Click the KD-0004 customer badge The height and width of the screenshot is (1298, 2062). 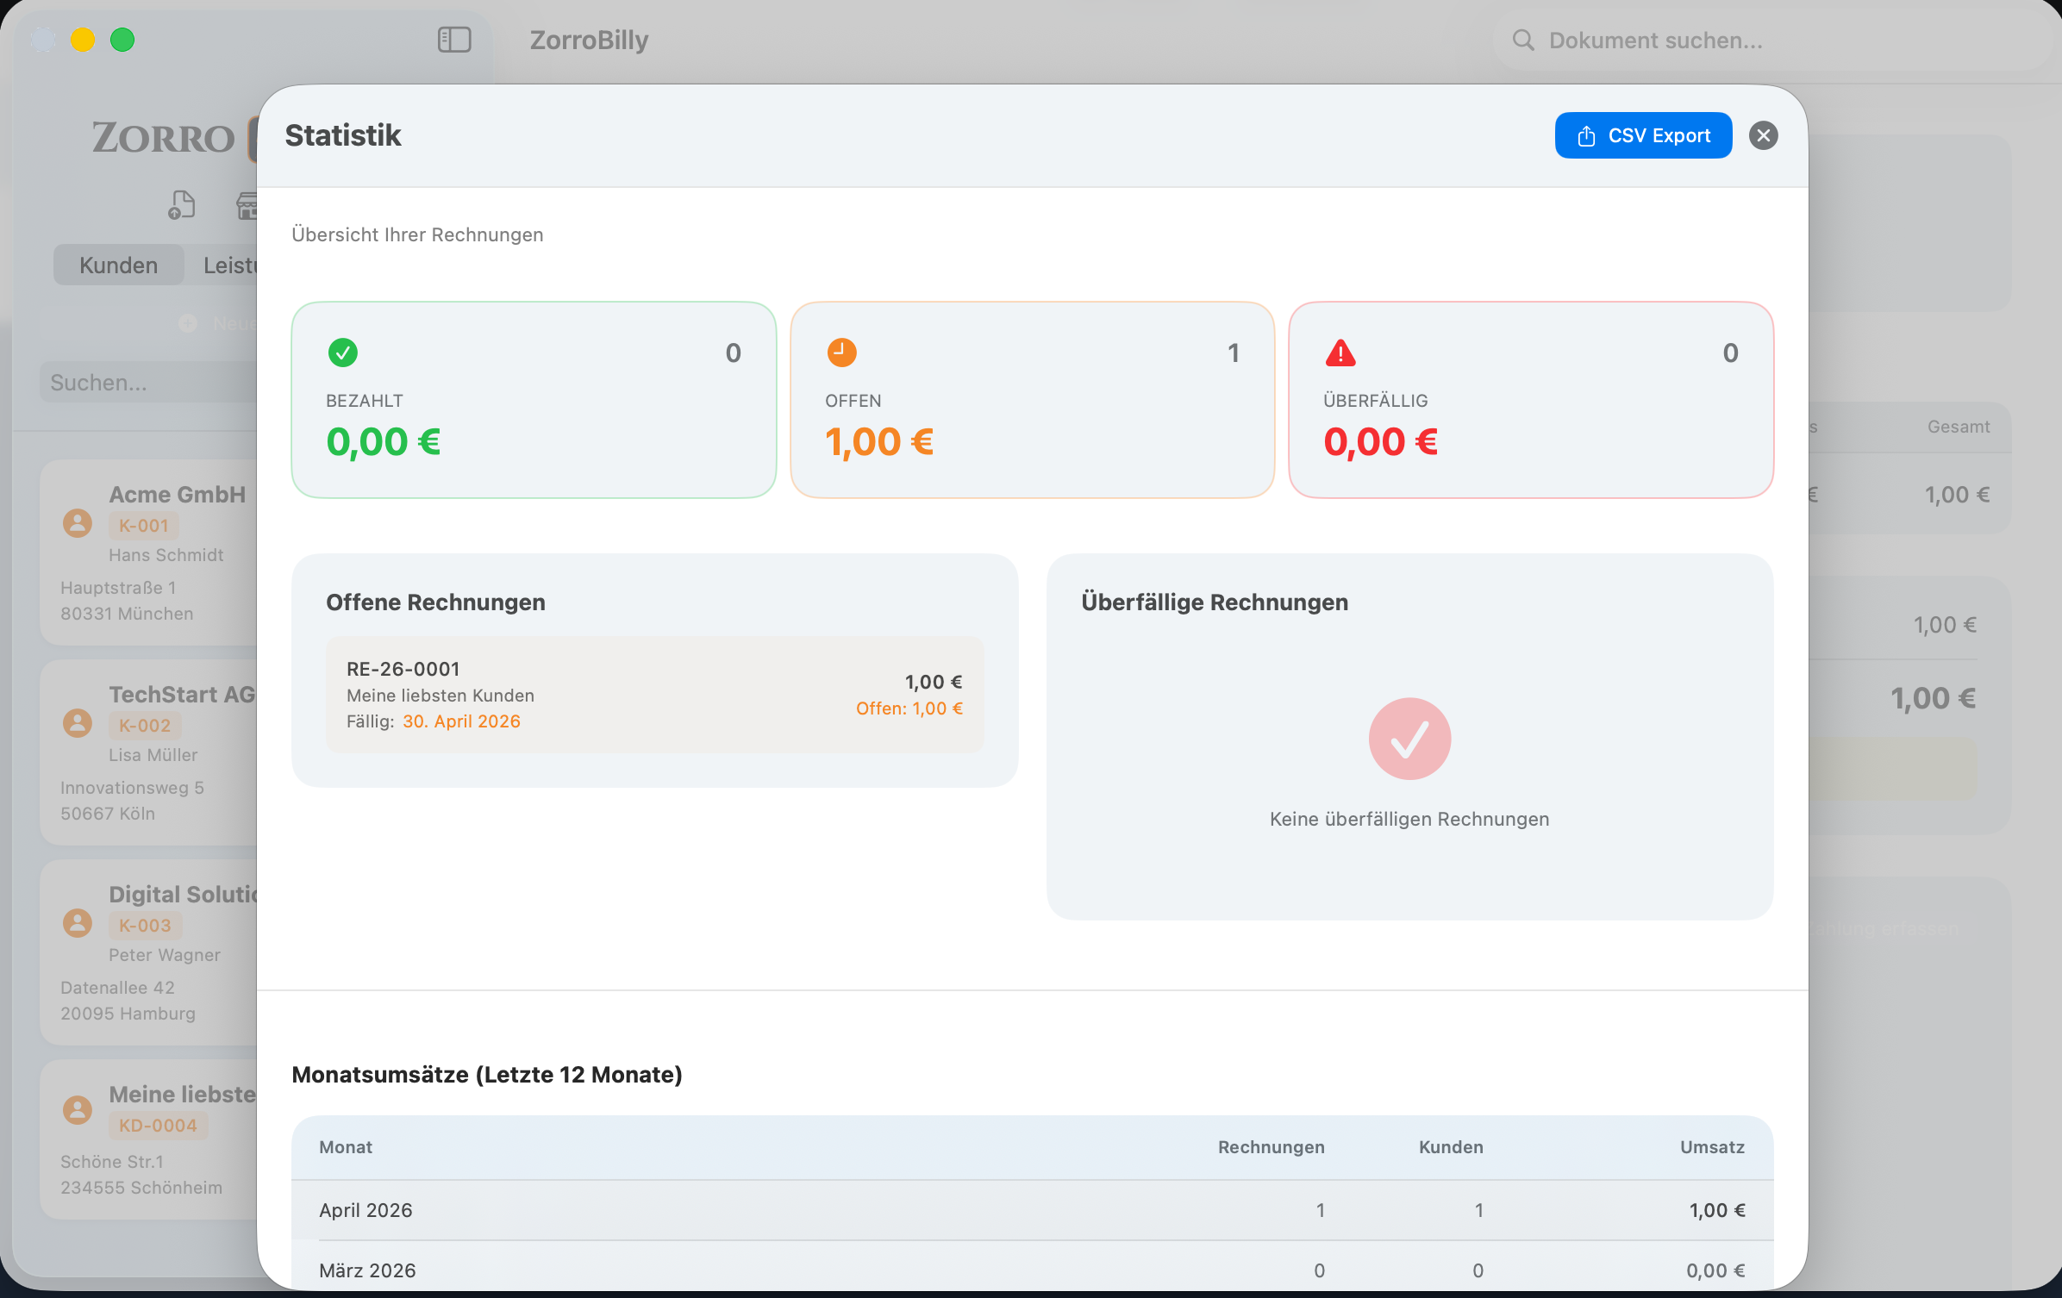click(x=158, y=1126)
